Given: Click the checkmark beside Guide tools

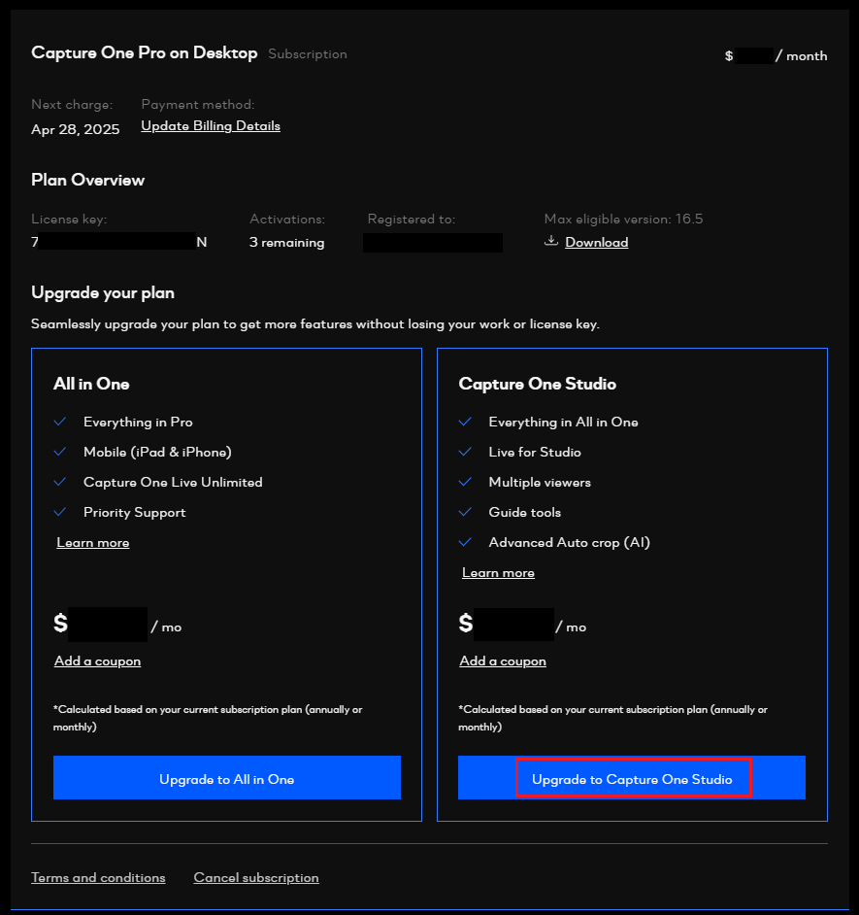Looking at the screenshot, I should pos(465,512).
